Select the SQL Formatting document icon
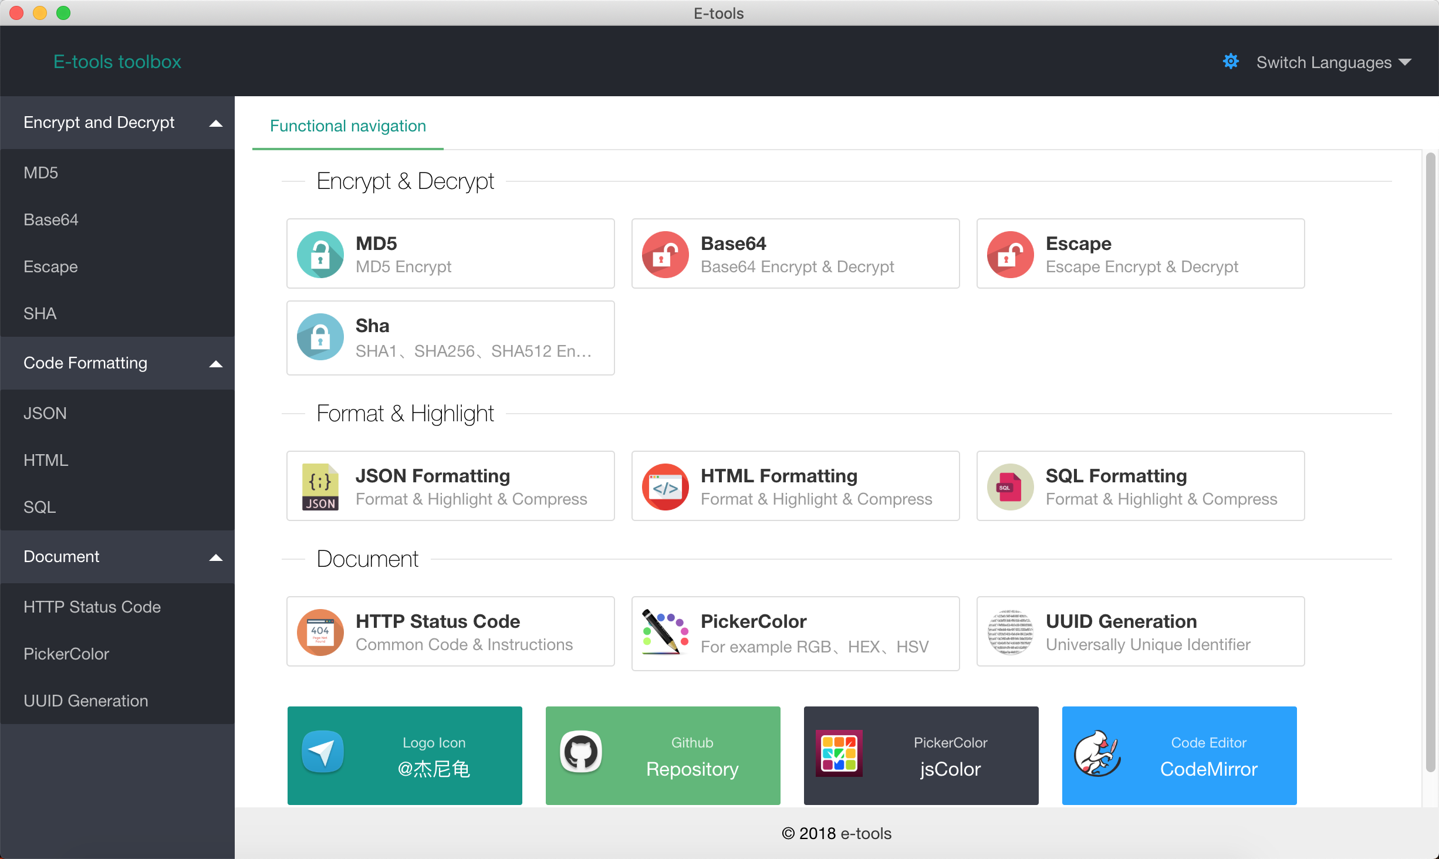 pos(1010,486)
